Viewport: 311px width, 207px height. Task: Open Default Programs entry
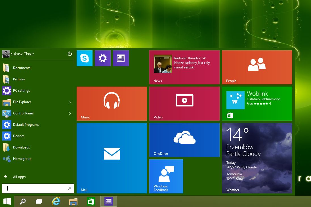point(38,125)
